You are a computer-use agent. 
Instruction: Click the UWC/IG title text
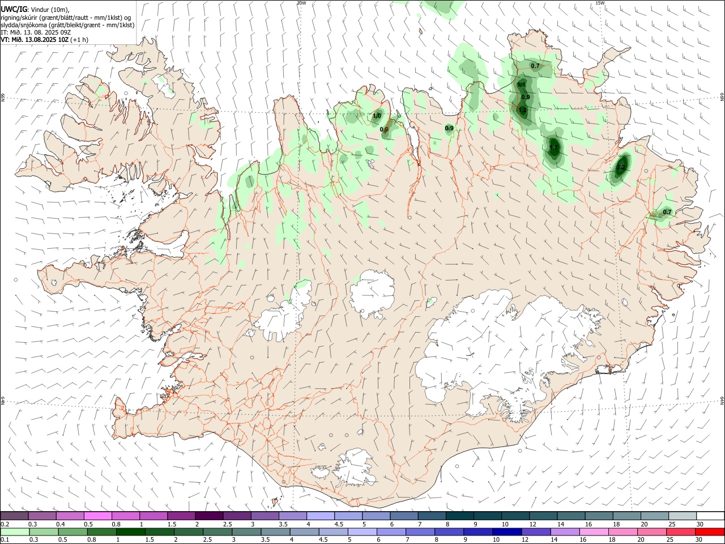coord(14,9)
